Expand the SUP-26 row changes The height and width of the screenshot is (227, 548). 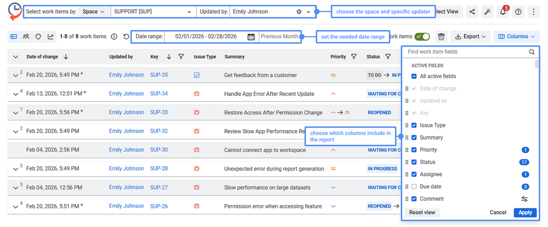click(15, 206)
